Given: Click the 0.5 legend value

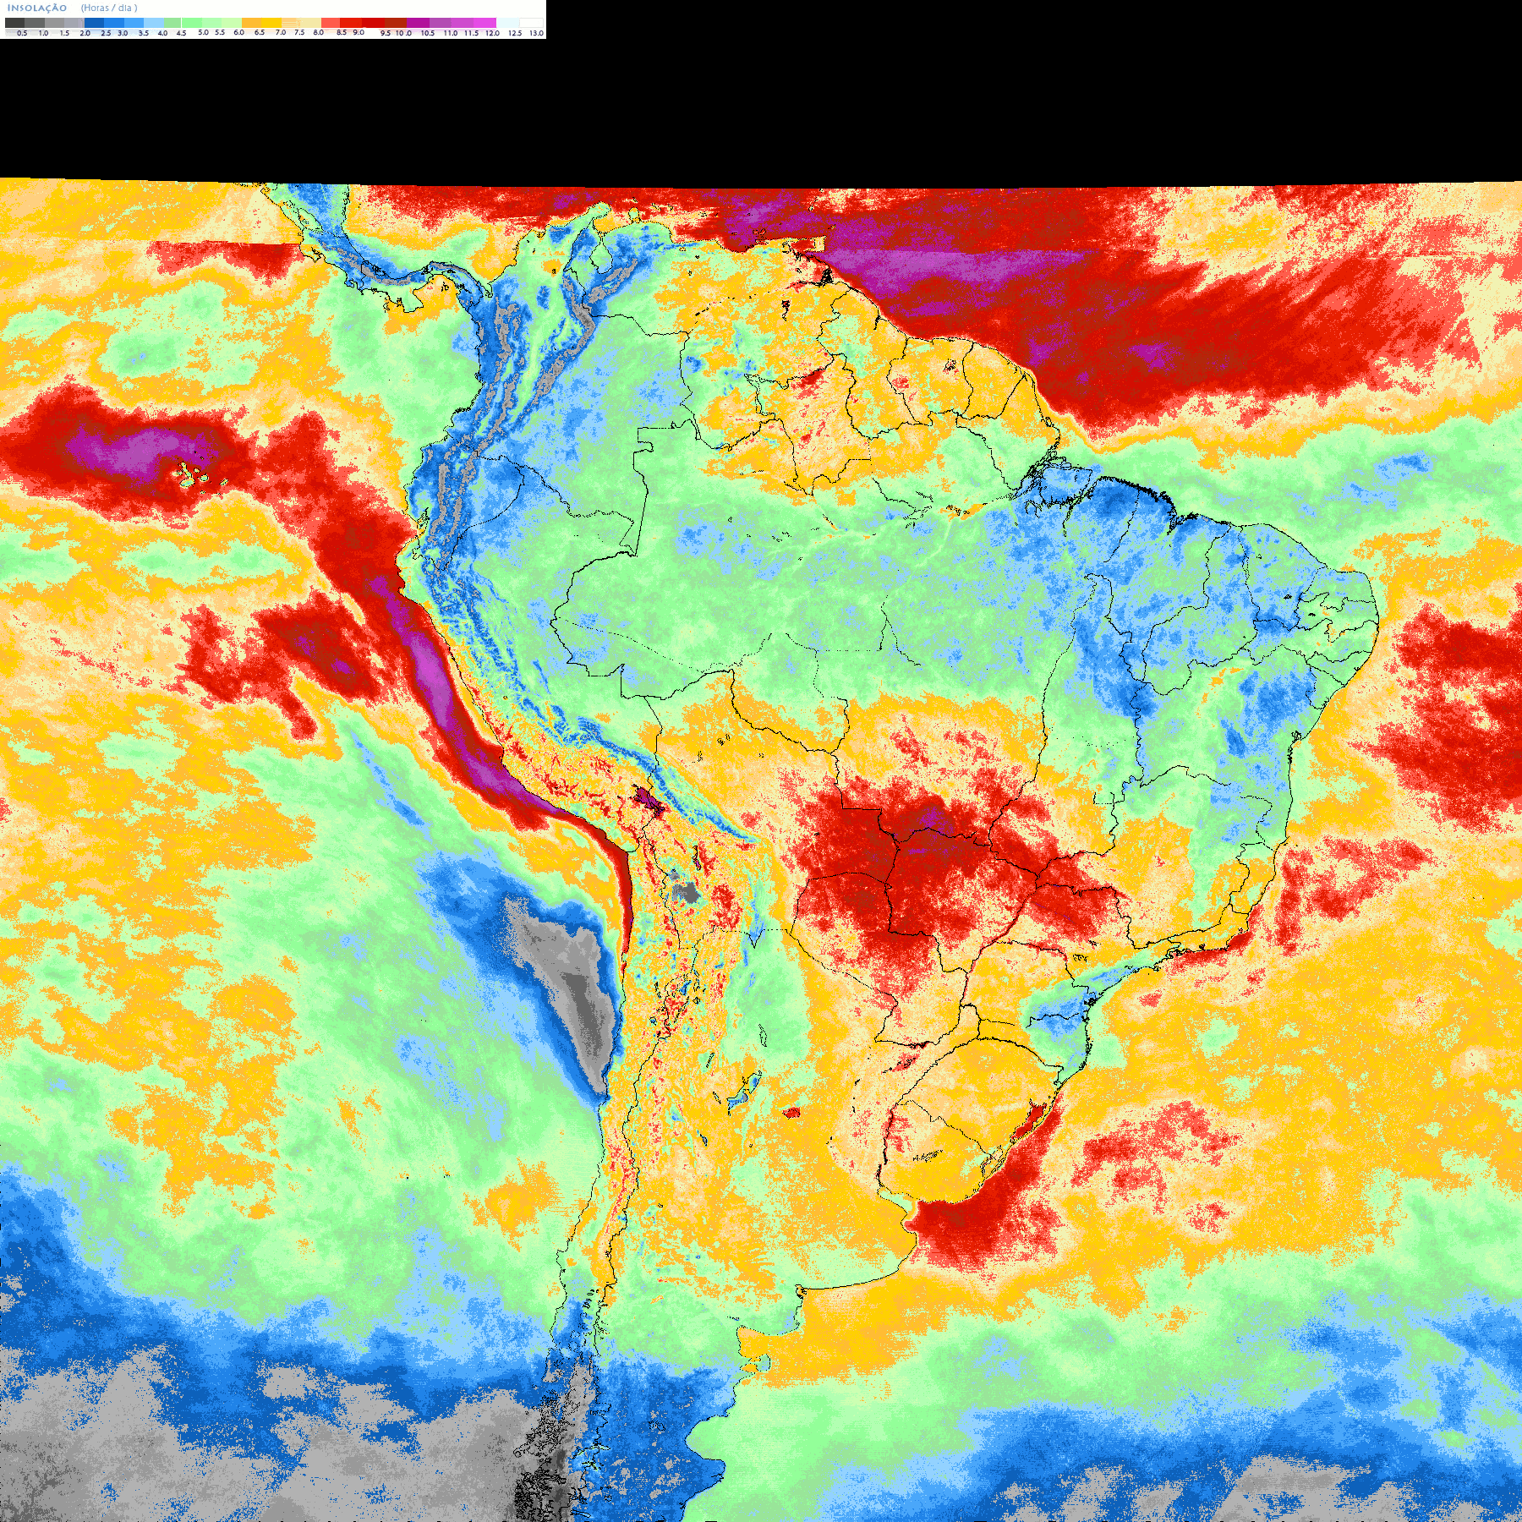Looking at the screenshot, I should [x=22, y=33].
